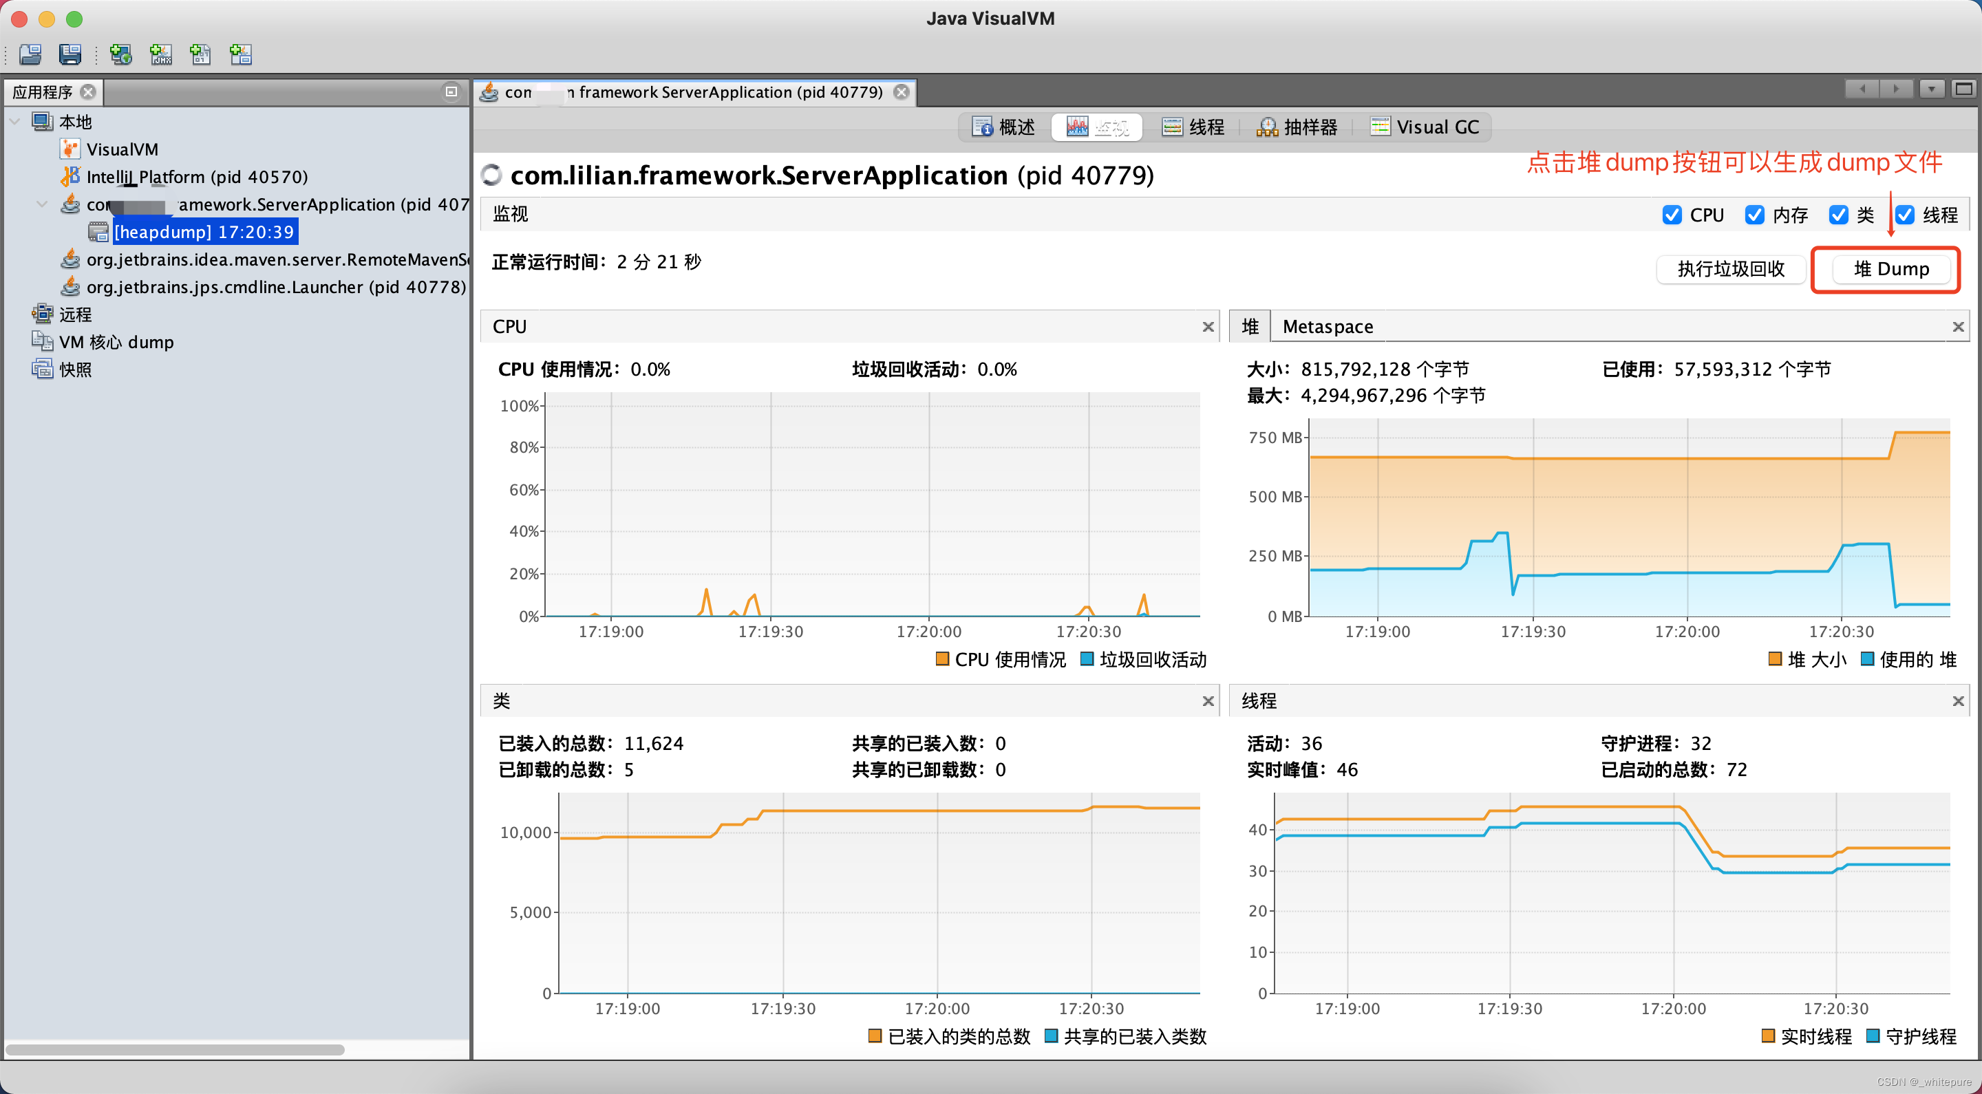Image resolution: width=1982 pixels, height=1094 pixels.
Task: Minimize the 应用程序 side panel
Action: coord(451,92)
